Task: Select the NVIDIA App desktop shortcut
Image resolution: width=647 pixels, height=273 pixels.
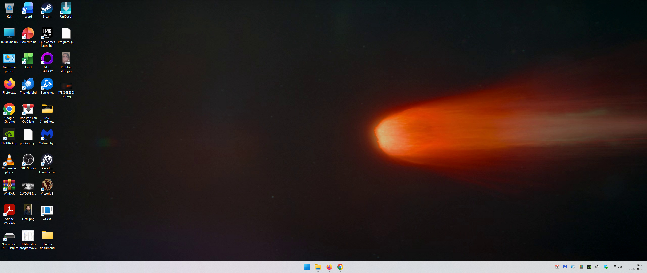Action: [x=9, y=136]
